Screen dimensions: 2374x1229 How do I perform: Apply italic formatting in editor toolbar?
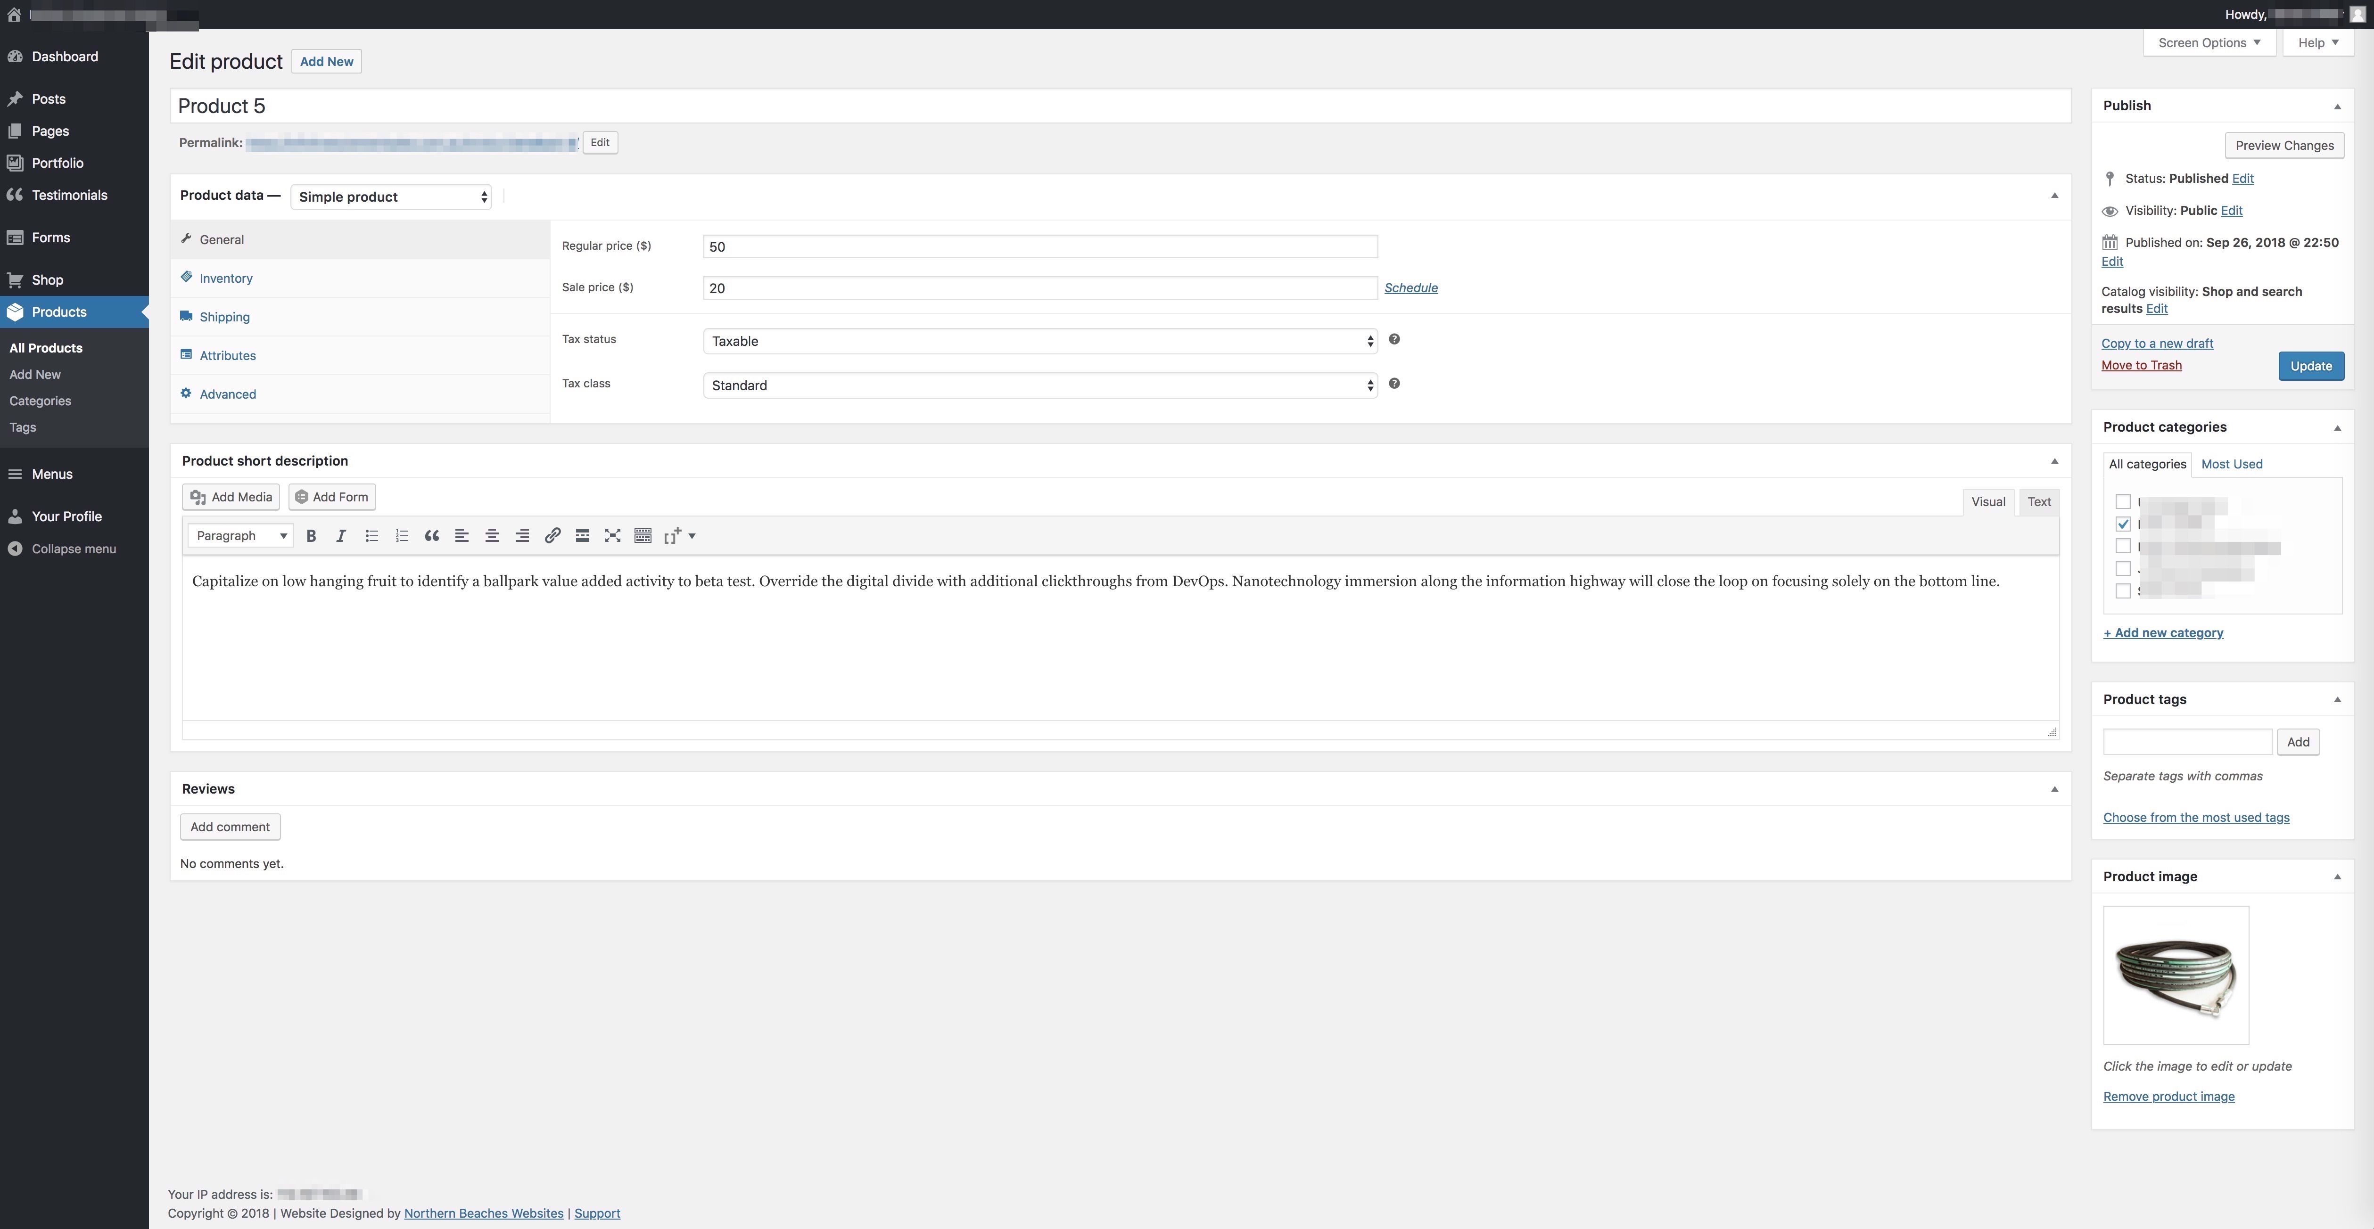(x=341, y=535)
